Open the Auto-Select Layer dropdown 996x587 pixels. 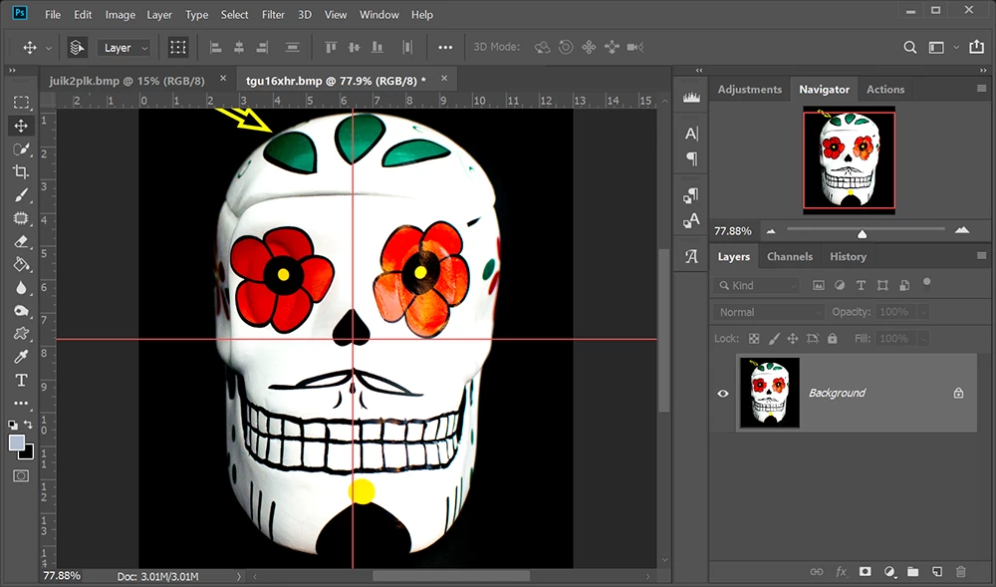[125, 48]
